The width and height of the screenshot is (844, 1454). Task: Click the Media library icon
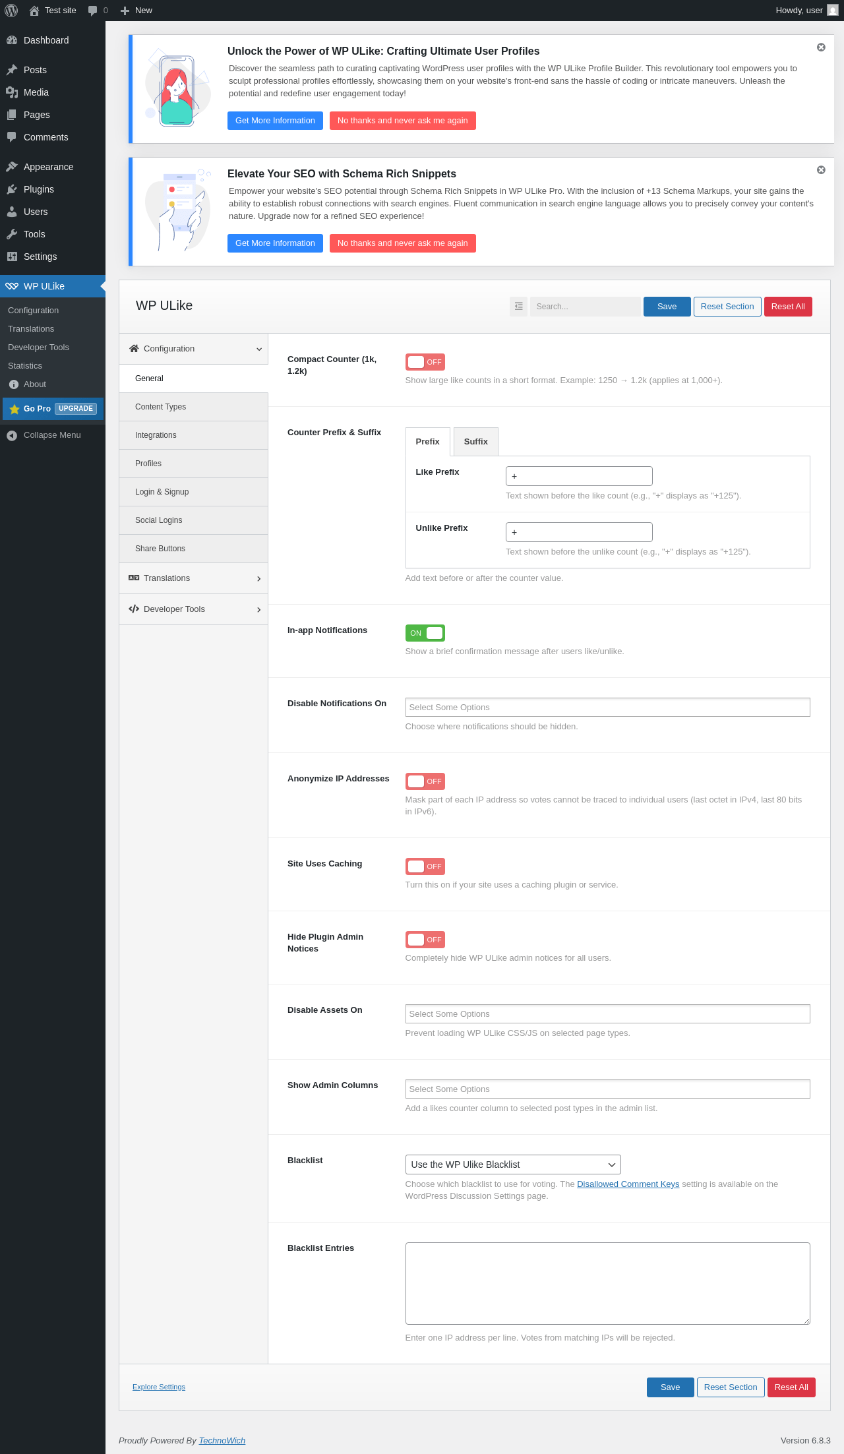[x=12, y=92]
